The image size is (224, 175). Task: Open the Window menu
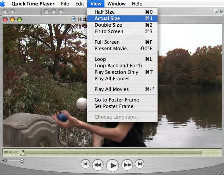point(116,4)
